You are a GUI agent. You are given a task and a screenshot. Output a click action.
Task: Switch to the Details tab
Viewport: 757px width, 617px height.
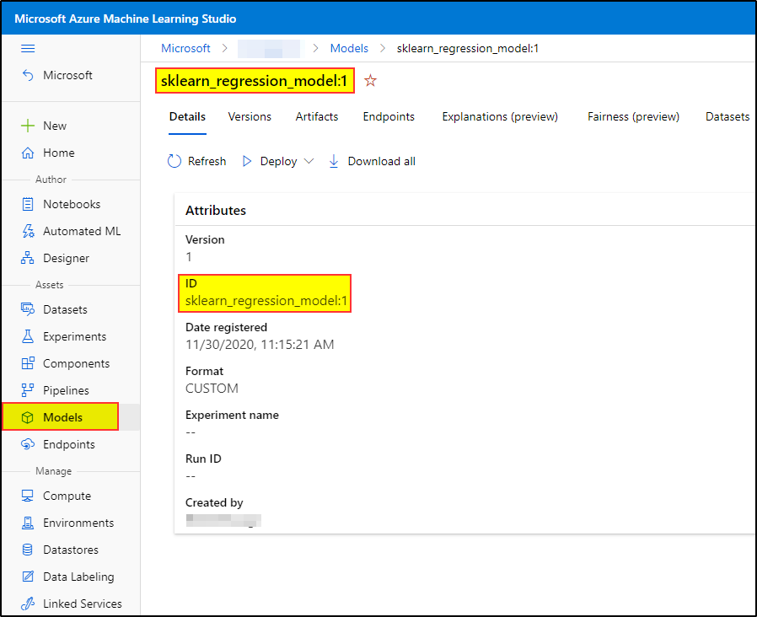point(187,117)
